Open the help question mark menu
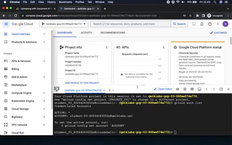Viewport: 232px width, 145px height. click(210, 24)
